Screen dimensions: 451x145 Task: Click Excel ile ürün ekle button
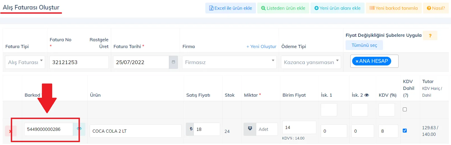tap(231, 8)
